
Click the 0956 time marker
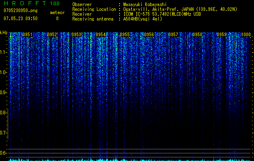(149, 35)
